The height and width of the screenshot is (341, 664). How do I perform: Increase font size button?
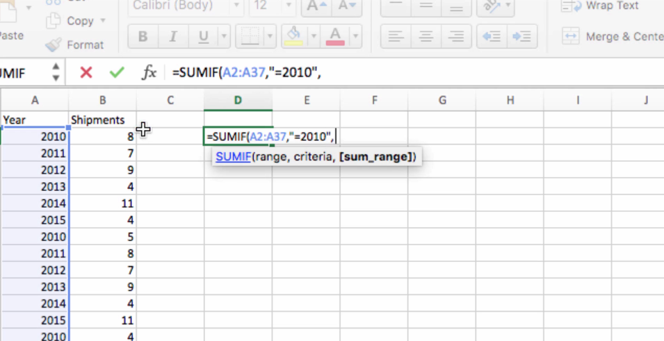pyautogui.click(x=315, y=6)
